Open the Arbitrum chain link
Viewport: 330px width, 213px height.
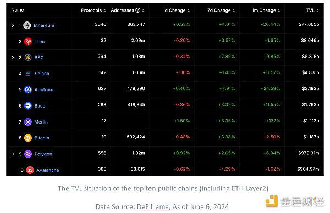(44, 89)
